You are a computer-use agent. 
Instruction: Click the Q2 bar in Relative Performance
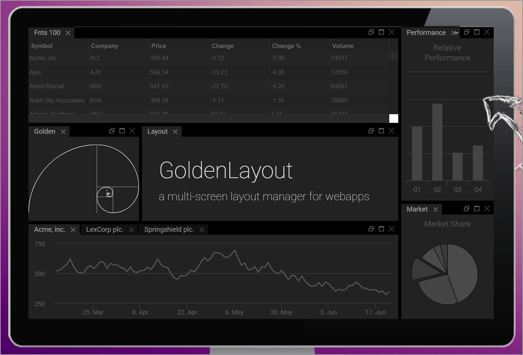pos(437,142)
